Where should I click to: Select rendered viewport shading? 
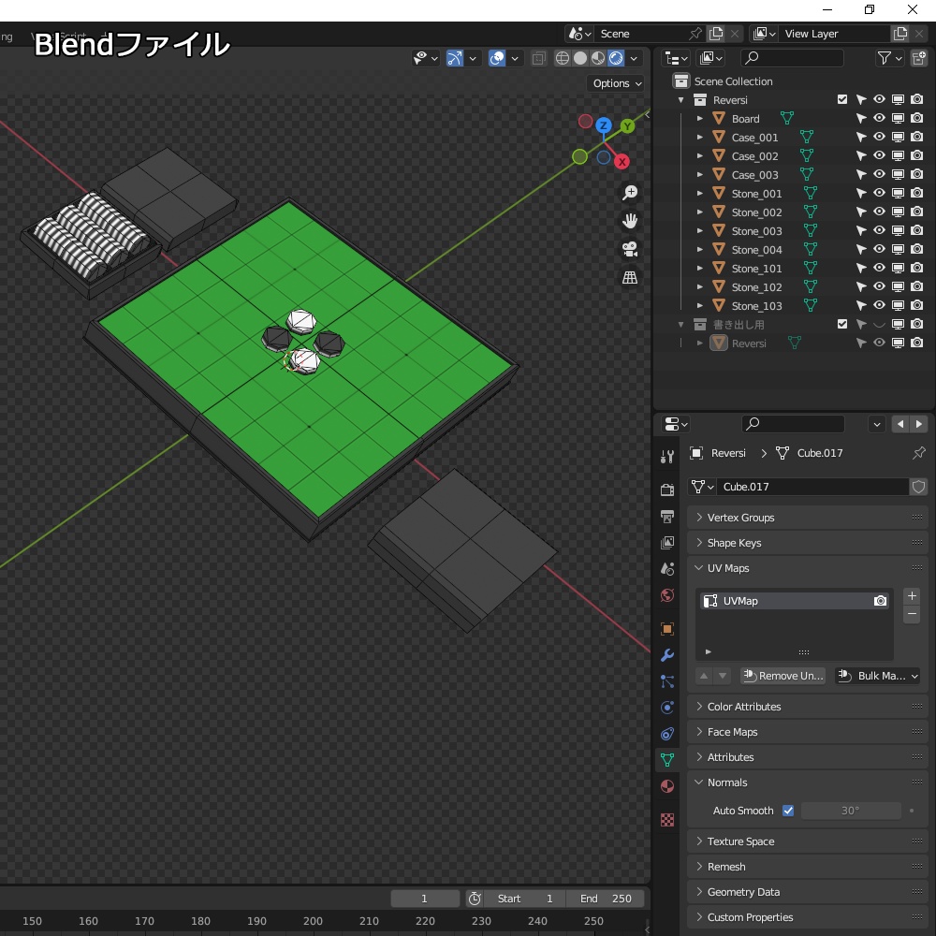click(616, 58)
